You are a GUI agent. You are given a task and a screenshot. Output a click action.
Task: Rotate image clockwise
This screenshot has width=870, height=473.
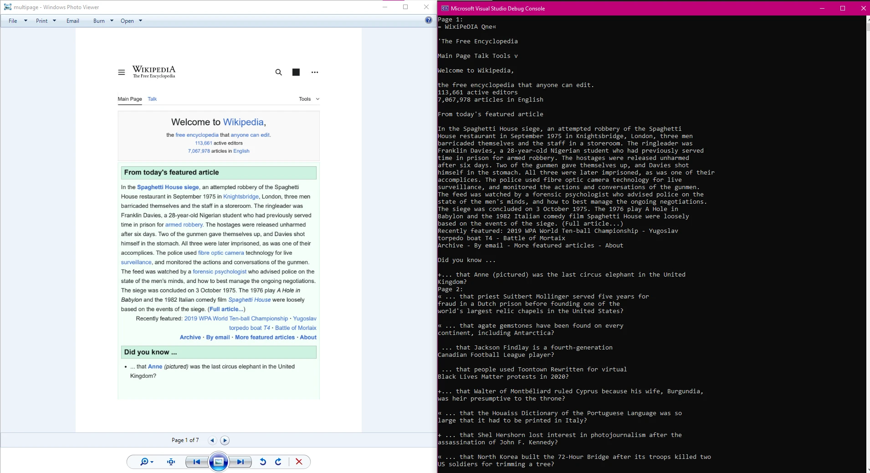point(278,462)
